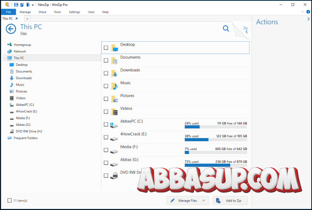Open the Manage tab
Screen dimensions: 312x210
point(25,12)
